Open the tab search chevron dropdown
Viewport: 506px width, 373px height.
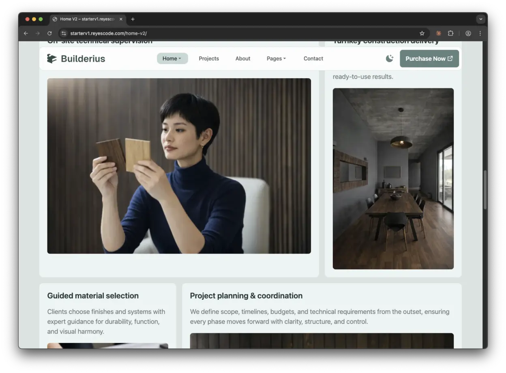coord(480,19)
